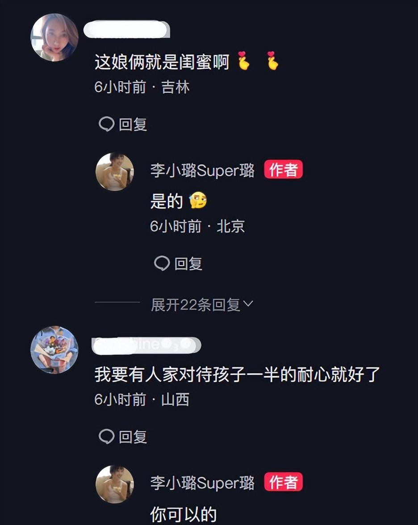Open second 李小璐Super璐 username link
Viewport: 418px width, 525px height.
[x=202, y=483]
